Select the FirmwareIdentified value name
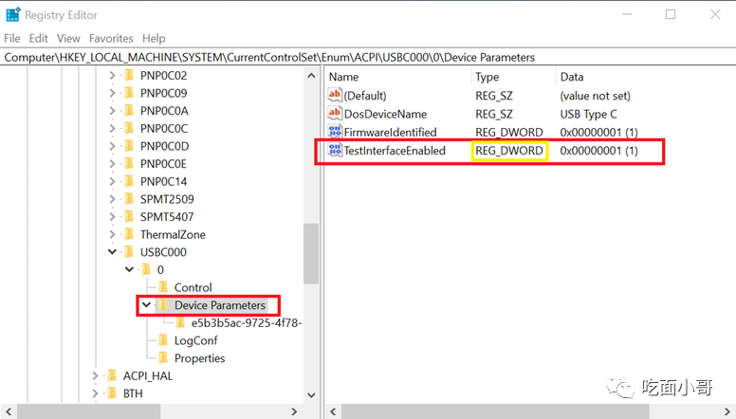The width and height of the screenshot is (736, 419). tap(391, 133)
